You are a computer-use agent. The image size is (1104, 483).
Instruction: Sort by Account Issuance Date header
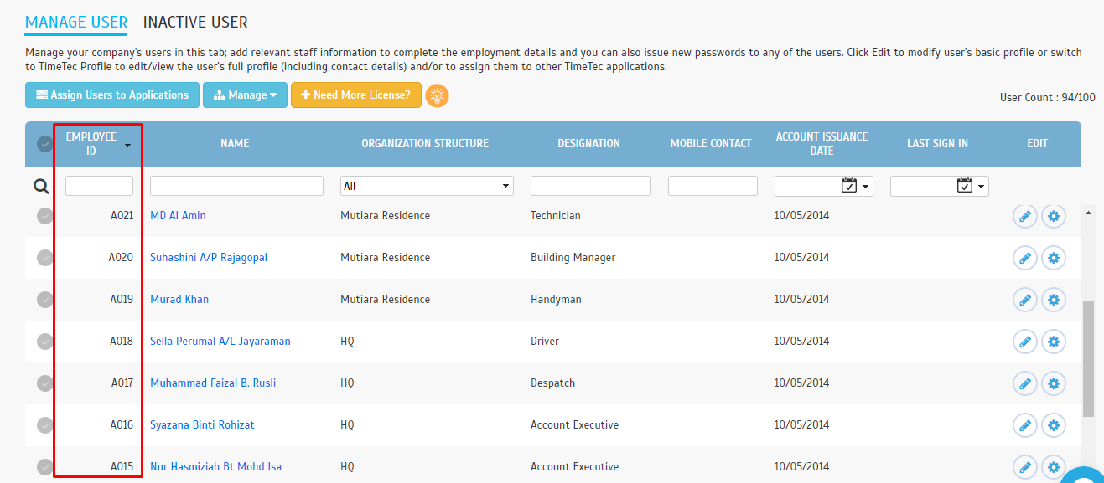pos(822,143)
